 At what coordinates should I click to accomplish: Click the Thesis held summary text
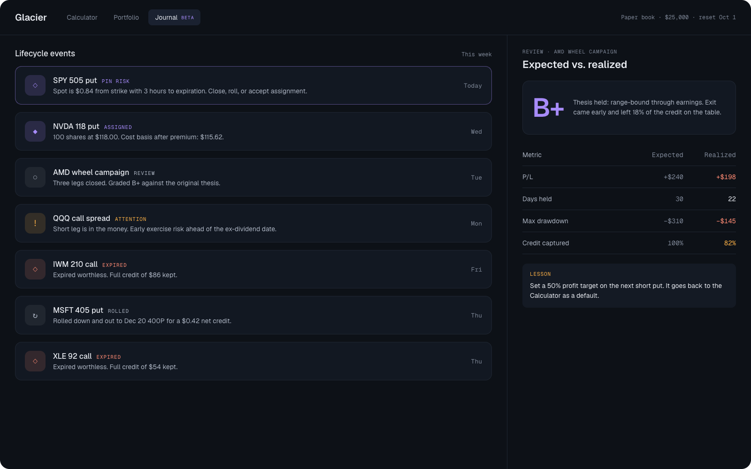647,107
